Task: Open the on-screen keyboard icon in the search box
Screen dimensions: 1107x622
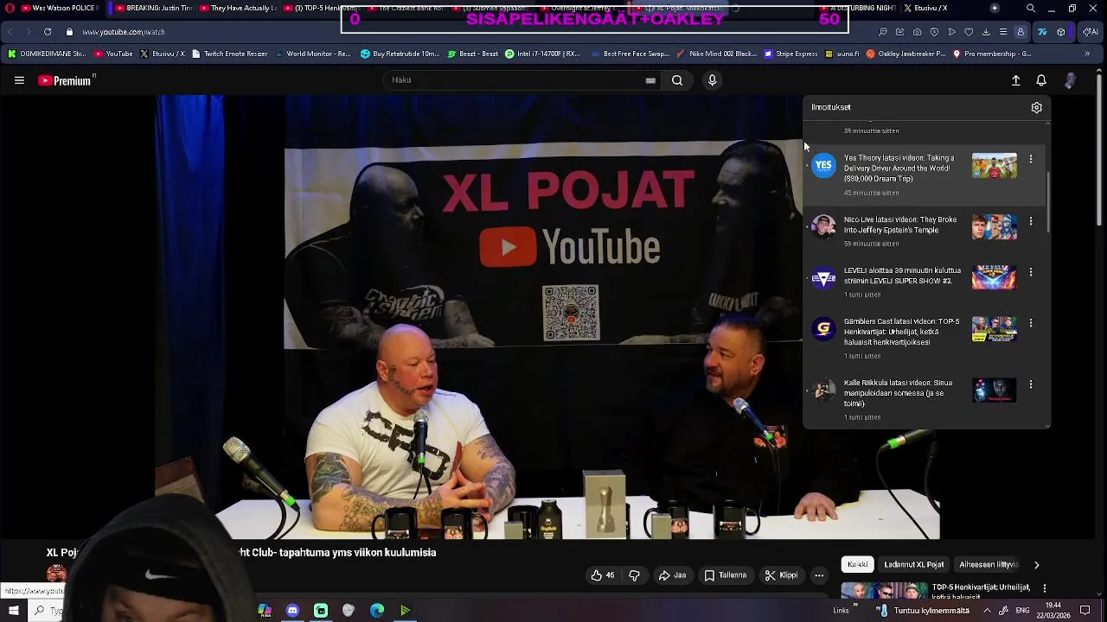Action: click(650, 80)
